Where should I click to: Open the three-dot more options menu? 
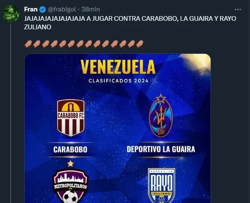point(238,10)
